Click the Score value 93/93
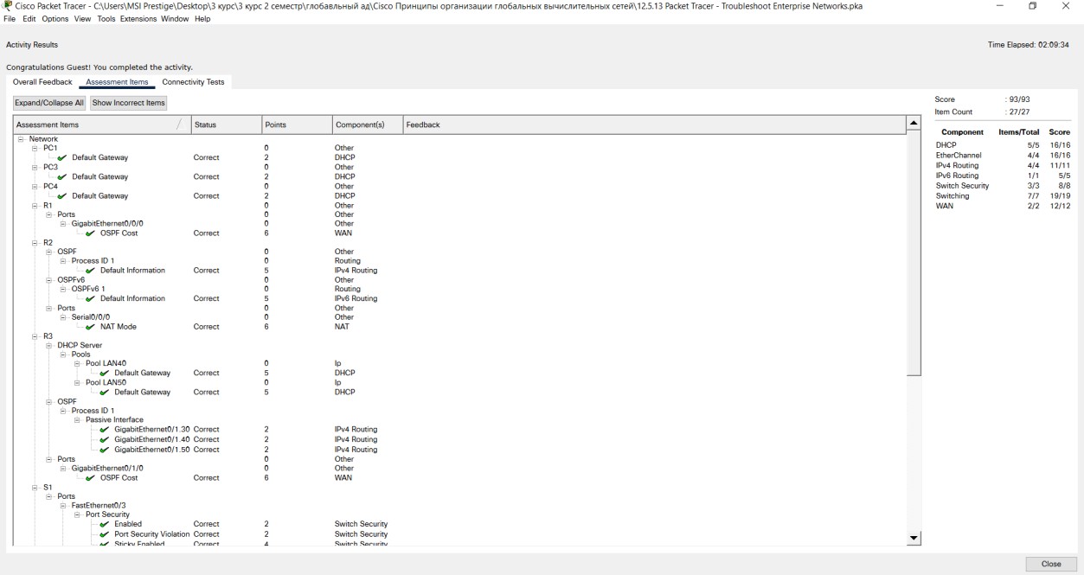The height and width of the screenshot is (575, 1084). point(1021,99)
